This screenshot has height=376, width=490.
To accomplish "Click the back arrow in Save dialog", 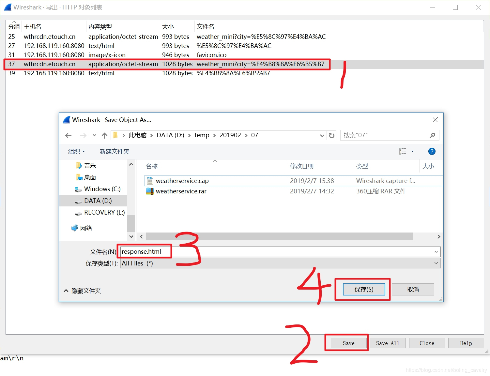I will tap(69, 135).
